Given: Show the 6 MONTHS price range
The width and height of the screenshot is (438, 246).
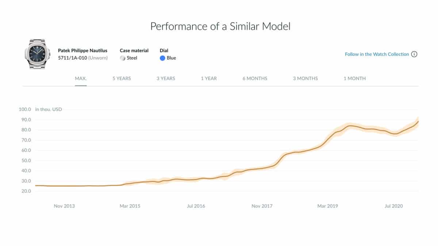Looking at the screenshot, I should pos(255,78).
